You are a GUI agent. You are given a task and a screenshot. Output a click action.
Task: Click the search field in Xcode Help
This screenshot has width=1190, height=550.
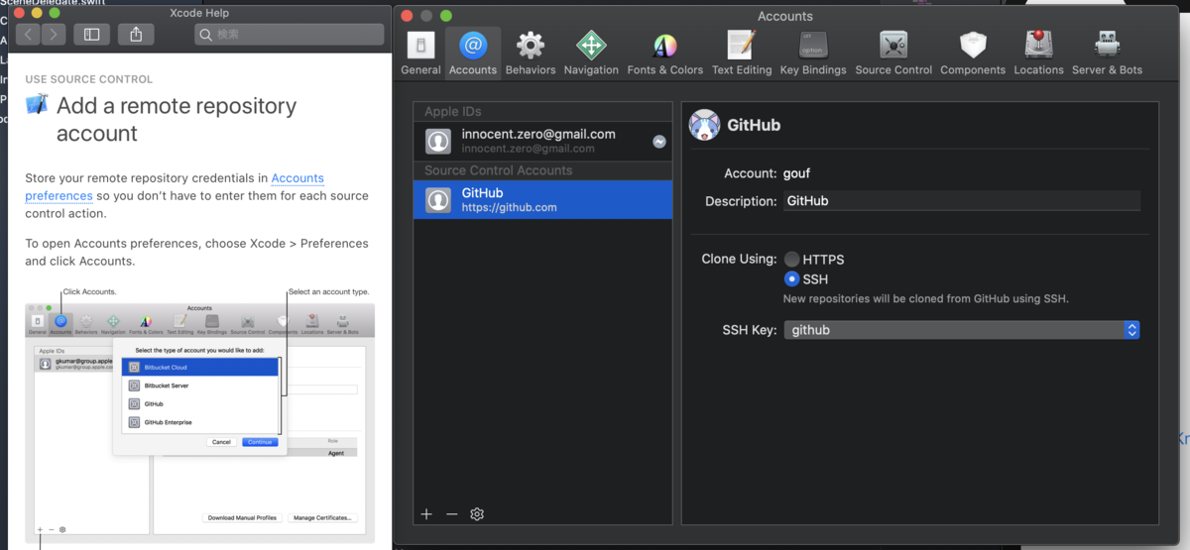pos(289,35)
